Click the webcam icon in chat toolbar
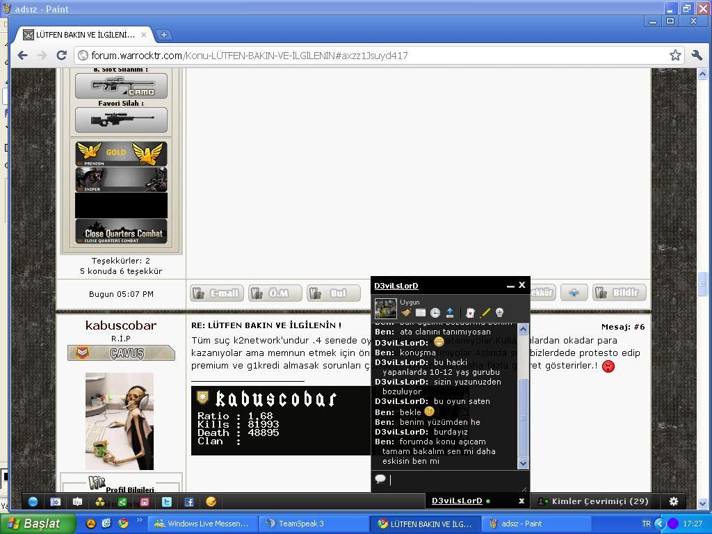The height and width of the screenshot is (534, 712). 499,313
